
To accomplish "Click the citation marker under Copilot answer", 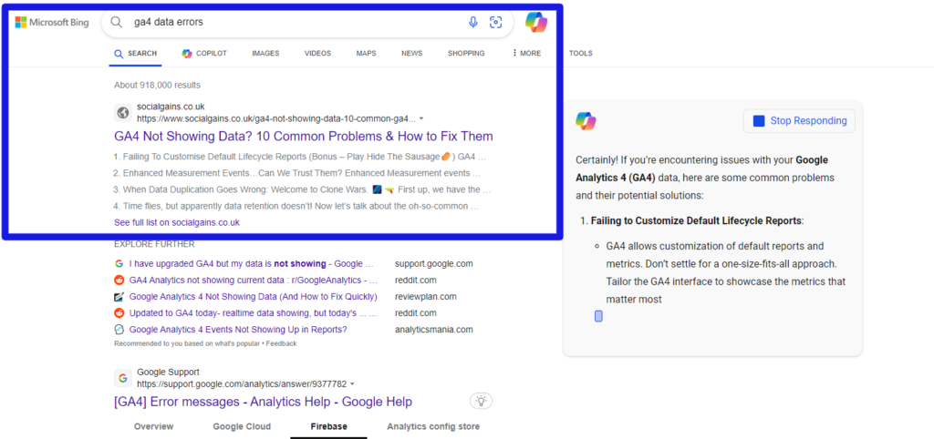I will pos(598,316).
